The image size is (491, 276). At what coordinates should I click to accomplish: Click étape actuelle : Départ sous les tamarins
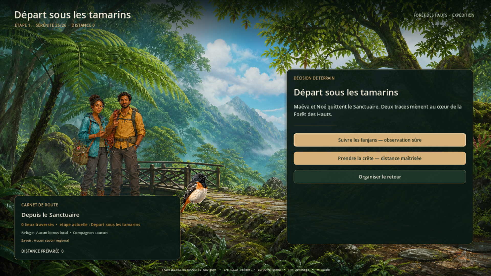point(100,224)
